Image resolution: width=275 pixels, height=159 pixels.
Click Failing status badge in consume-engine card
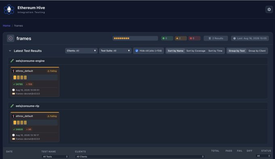click(x=52, y=71)
